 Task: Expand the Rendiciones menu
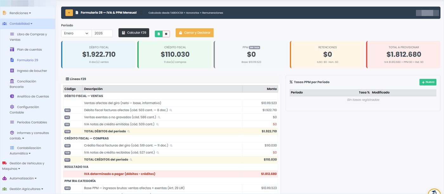(x=20, y=13)
